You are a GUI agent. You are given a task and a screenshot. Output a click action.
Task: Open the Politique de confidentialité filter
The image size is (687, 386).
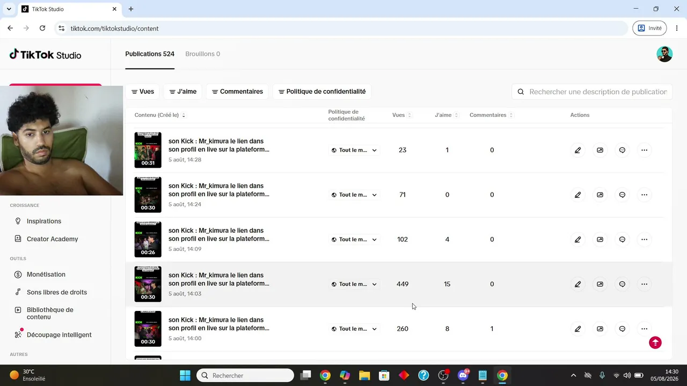click(x=322, y=92)
